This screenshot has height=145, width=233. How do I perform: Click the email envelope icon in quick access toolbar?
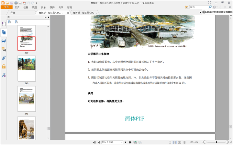pyautogui.click(x=20, y=3)
